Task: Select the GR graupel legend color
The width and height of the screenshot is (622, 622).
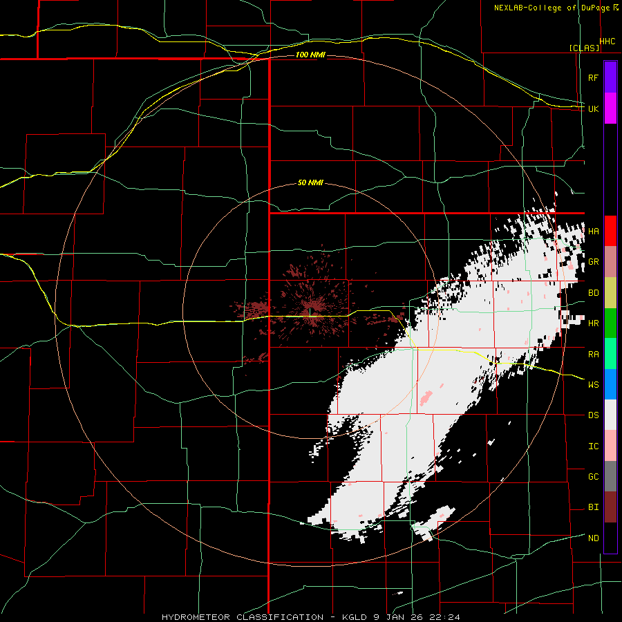Action: pos(610,262)
